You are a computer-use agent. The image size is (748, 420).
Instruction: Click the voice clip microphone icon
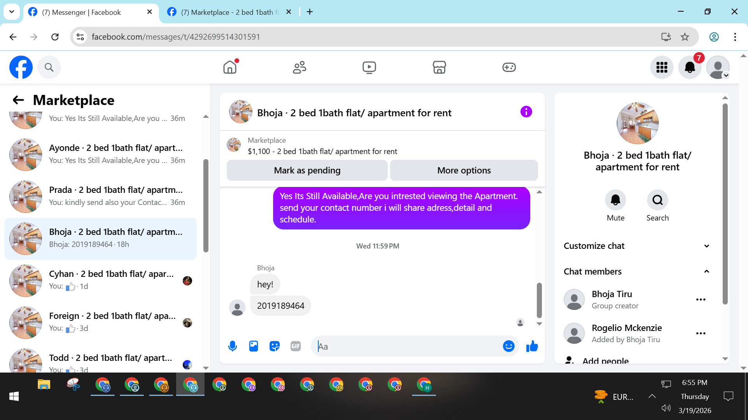click(x=233, y=346)
